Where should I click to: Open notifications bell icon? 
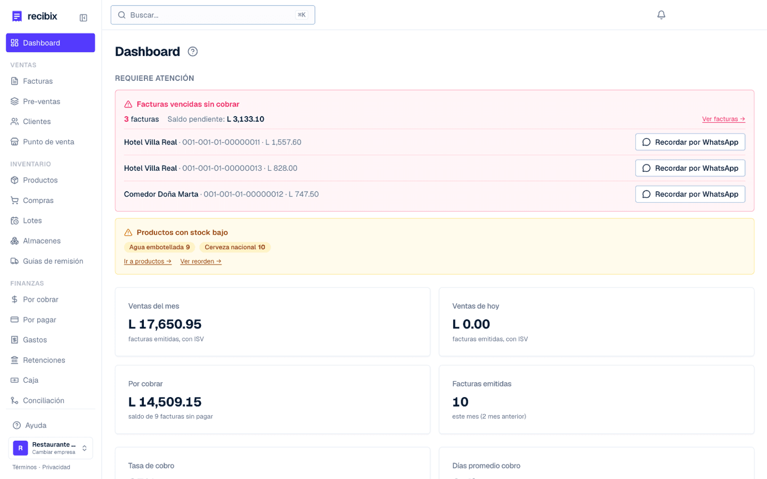[x=661, y=15]
